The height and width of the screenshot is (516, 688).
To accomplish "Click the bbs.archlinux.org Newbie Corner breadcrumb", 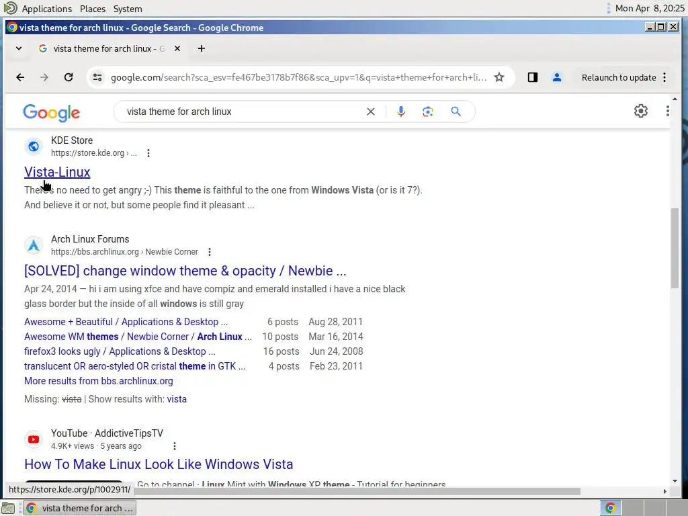I will tap(124, 252).
